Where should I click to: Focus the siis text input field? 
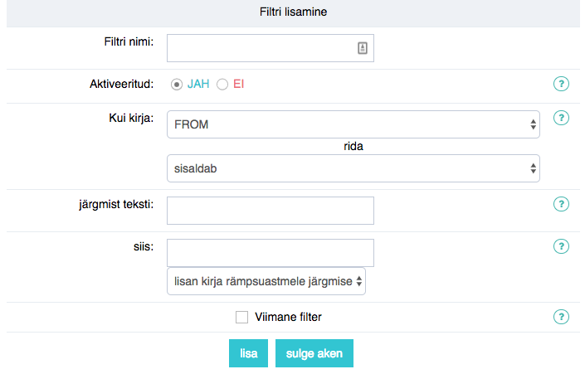click(x=271, y=253)
